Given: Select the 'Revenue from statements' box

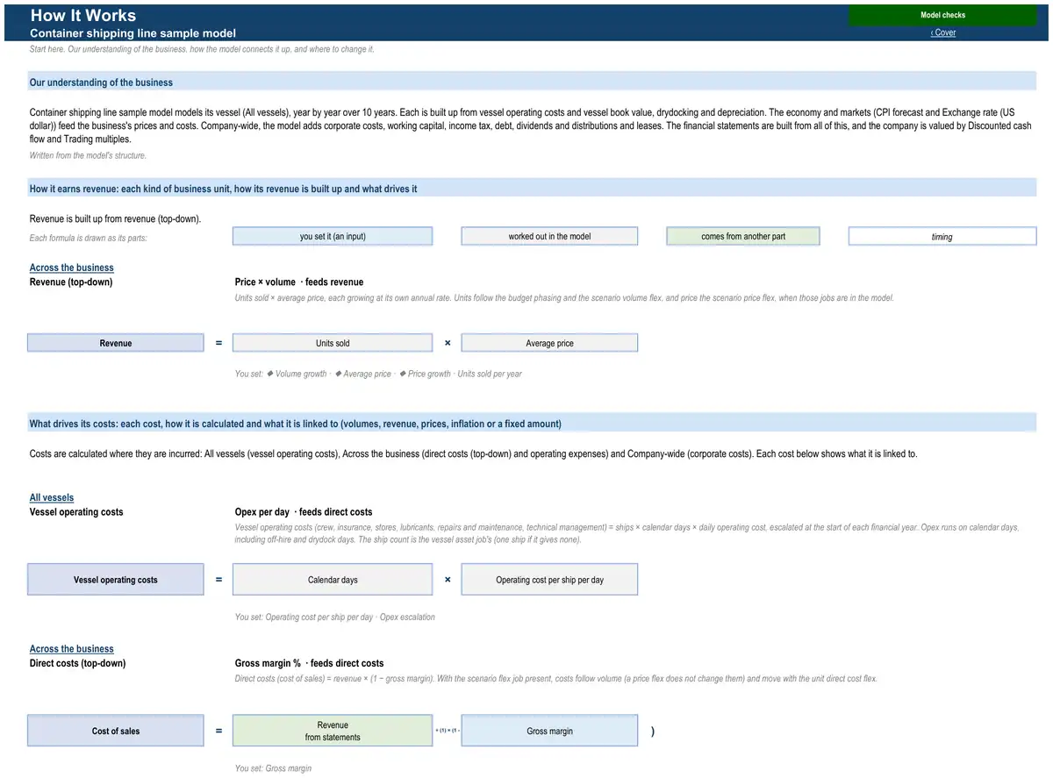Looking at the screenshot, I should tap(333, 731).
